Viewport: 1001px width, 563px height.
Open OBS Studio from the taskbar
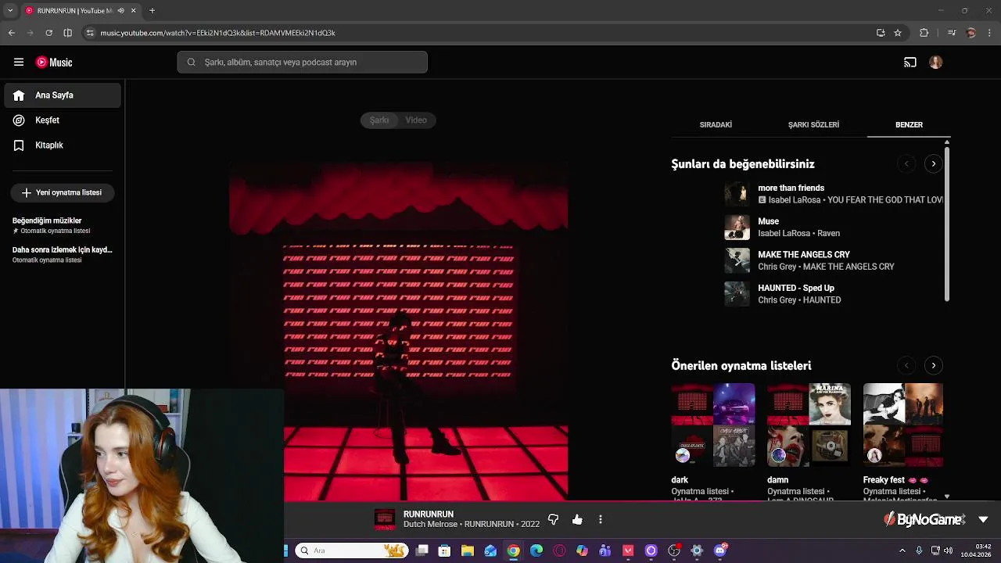click(674, 550)
